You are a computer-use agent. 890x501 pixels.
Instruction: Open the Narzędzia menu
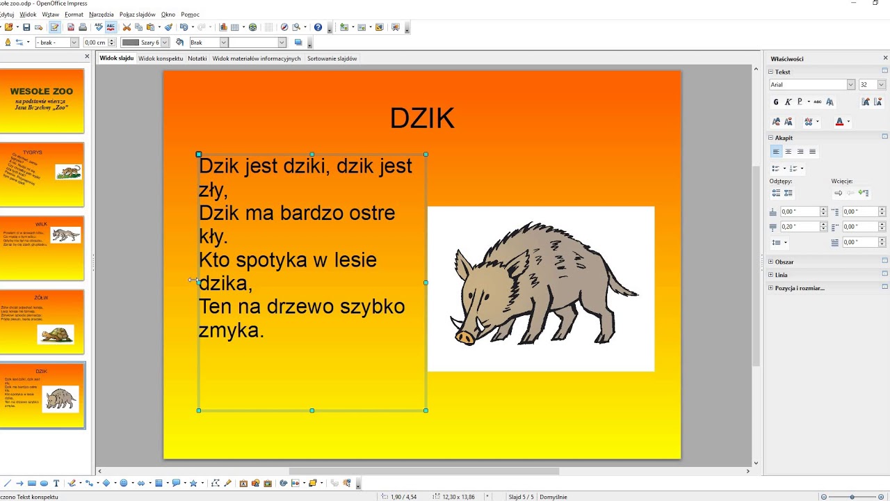[102, 14]
